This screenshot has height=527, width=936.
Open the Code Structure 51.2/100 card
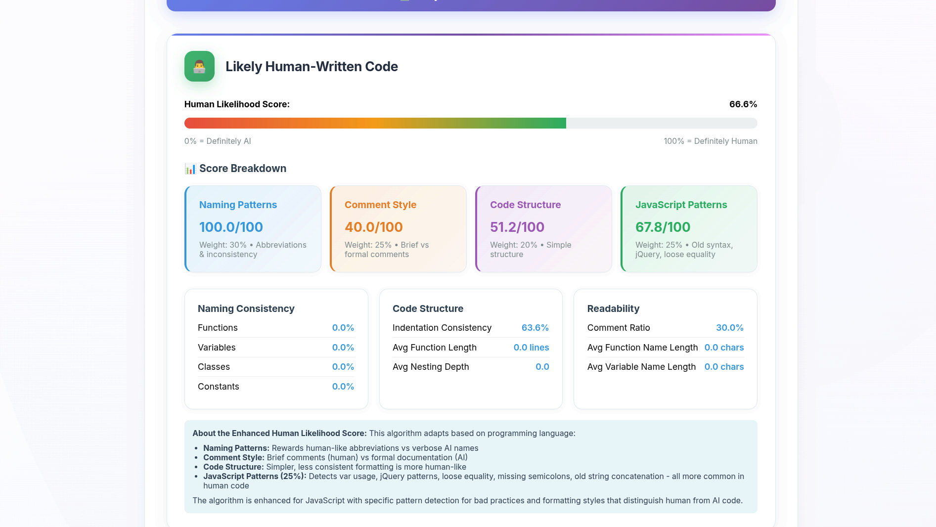543,229
